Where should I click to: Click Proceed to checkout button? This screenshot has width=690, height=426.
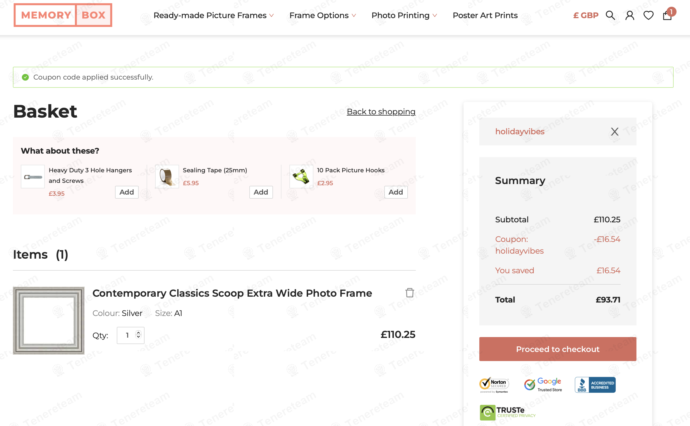(558, 349)
